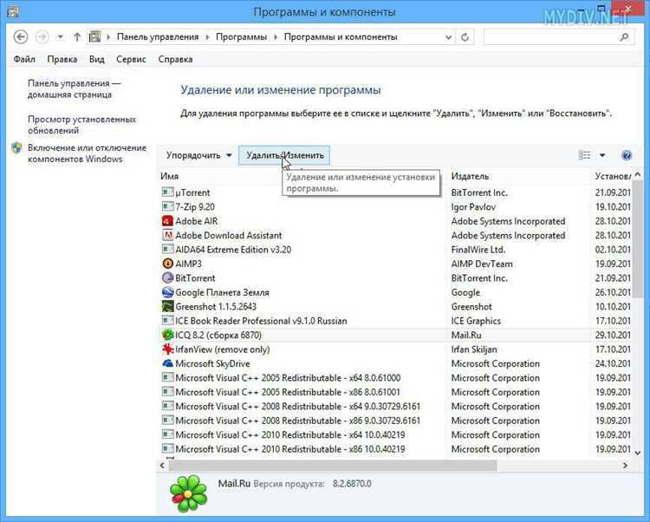Sort by Издатель column header
The width and height of the screenshot is (650, 522).
pyautogui.click(x=470, y=176)
